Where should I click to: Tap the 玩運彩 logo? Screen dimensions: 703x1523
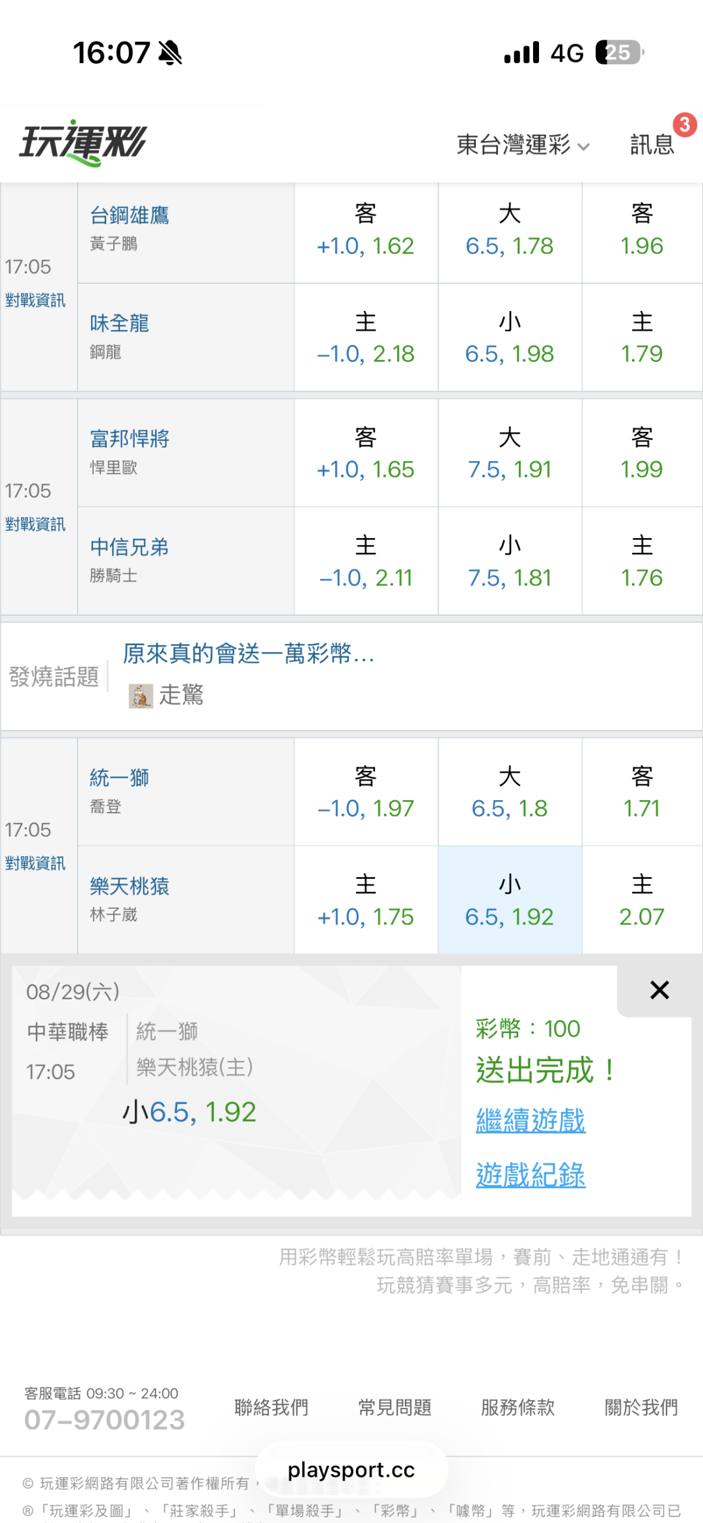pyautogui.click(x=83, y=143)
